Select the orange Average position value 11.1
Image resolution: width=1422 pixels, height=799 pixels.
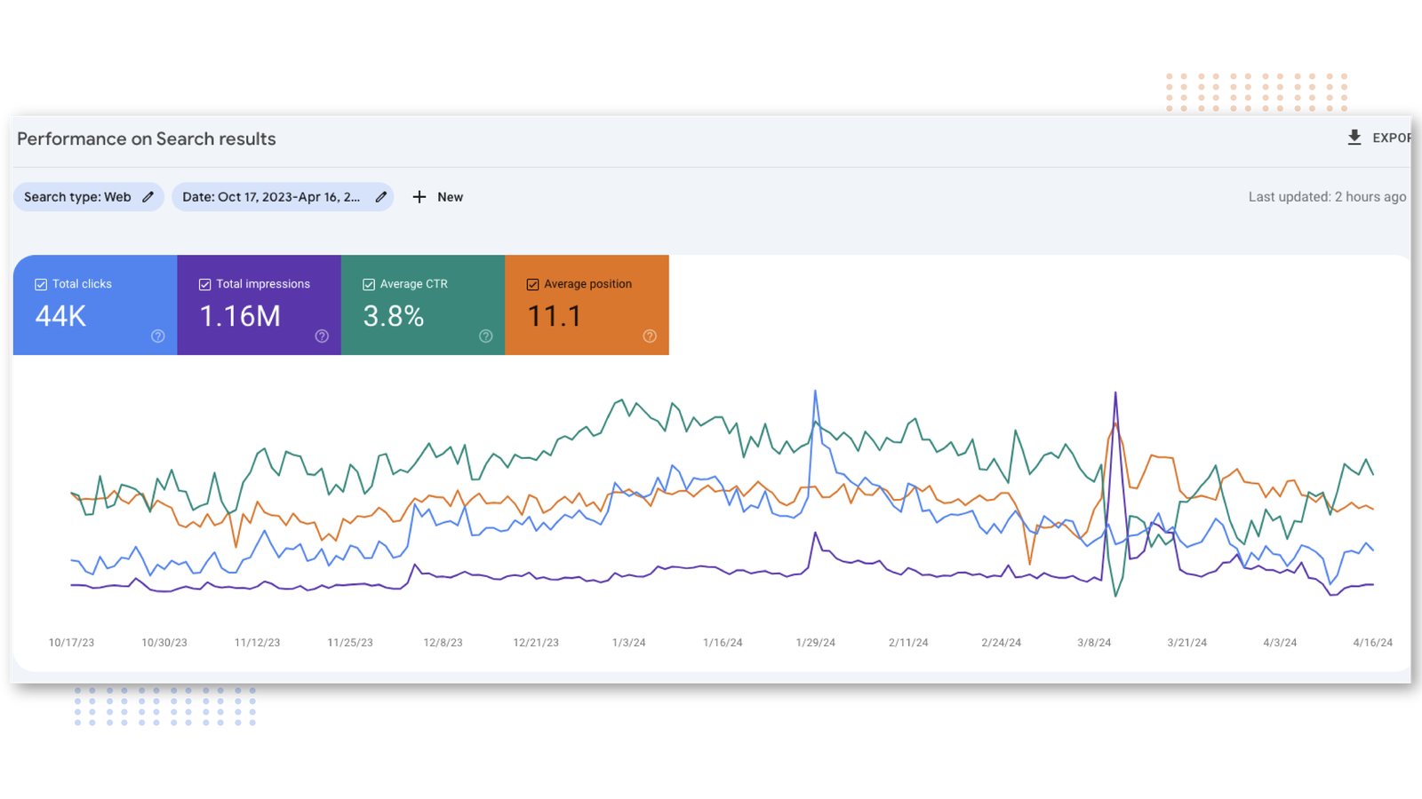[x=555, y=316]
